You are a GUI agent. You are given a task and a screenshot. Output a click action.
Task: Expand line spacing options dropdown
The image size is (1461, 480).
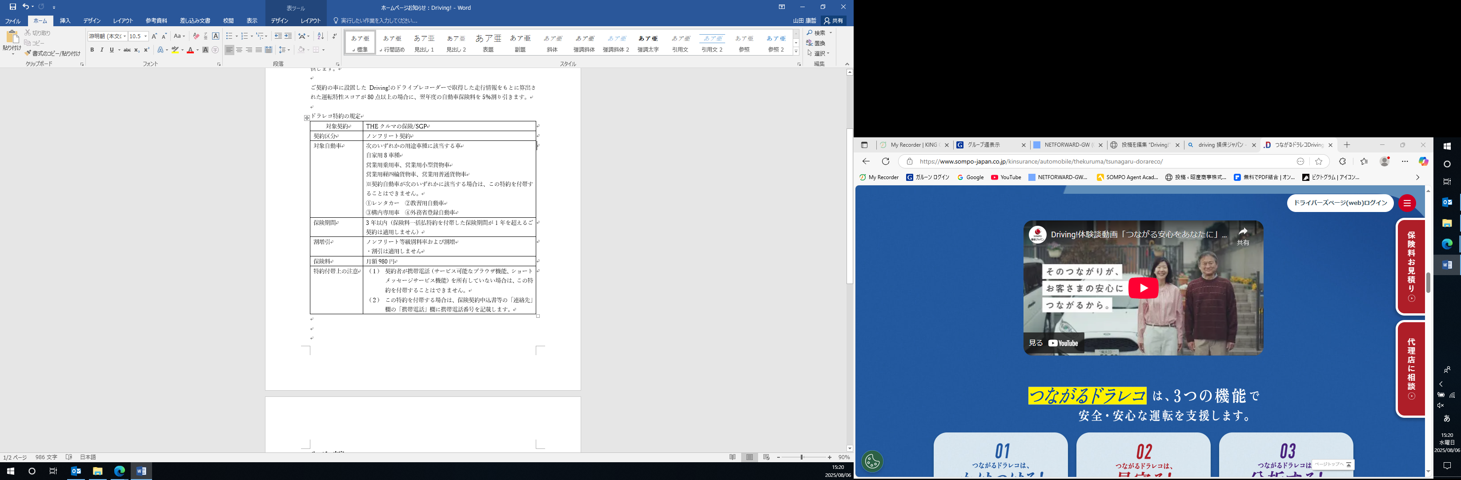click(x=289, y=50)
